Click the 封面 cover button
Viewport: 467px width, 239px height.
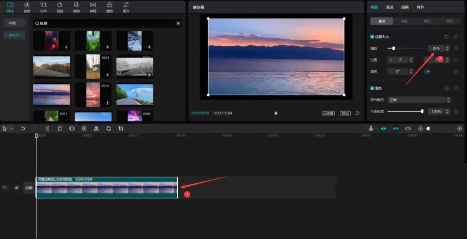tap(29, 188)
